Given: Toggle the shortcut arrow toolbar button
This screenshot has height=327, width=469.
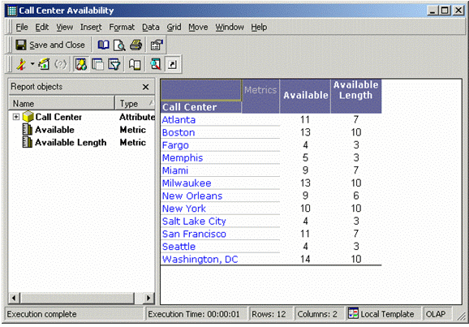Looking at the screenshot, I should point(172,64).
